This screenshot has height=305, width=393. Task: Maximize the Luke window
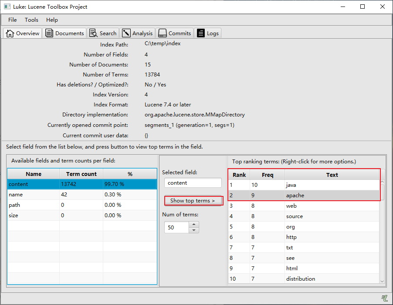(x=363, y=7)
